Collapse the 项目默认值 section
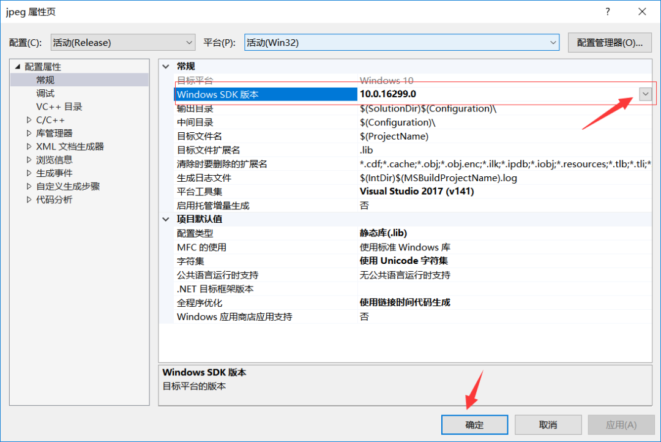Screen dimensions: 661x442 165,219
